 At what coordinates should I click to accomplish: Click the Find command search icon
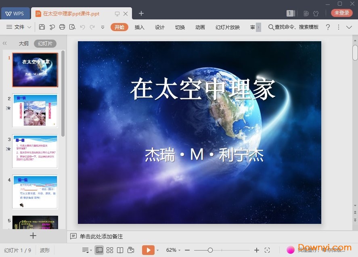(271, 27)
